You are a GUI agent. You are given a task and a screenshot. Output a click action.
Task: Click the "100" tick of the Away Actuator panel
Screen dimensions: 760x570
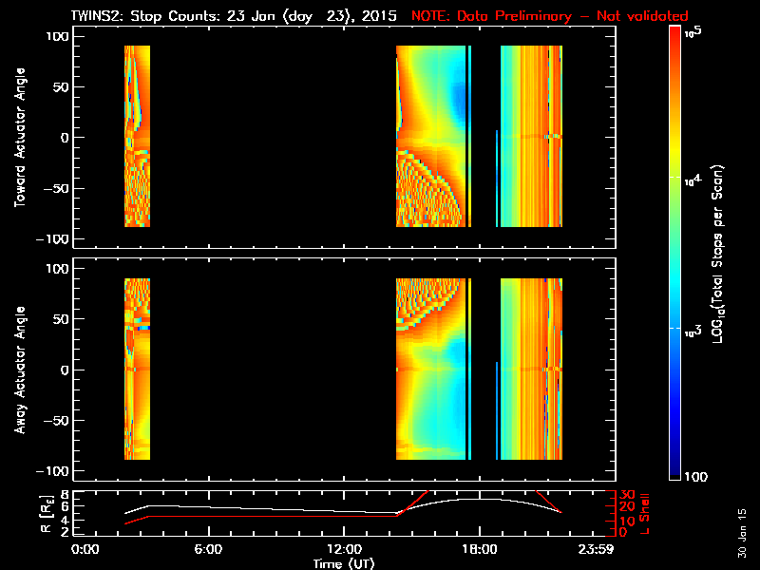[x=58, y=269]
